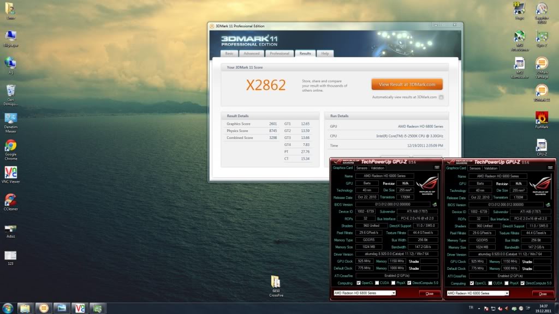Click the Windows Start orb
Image resolution: width=559 pixels, height=314 pixels.
(x=8, y=308)
